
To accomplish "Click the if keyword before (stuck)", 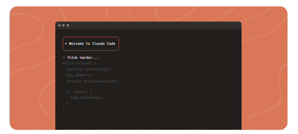I will pos(68,92).
